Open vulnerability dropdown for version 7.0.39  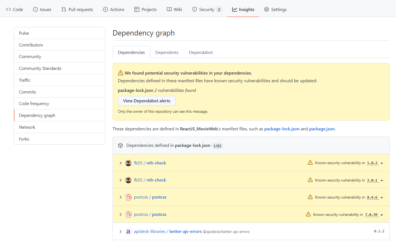pyautogui.click(x=374, y=215)
